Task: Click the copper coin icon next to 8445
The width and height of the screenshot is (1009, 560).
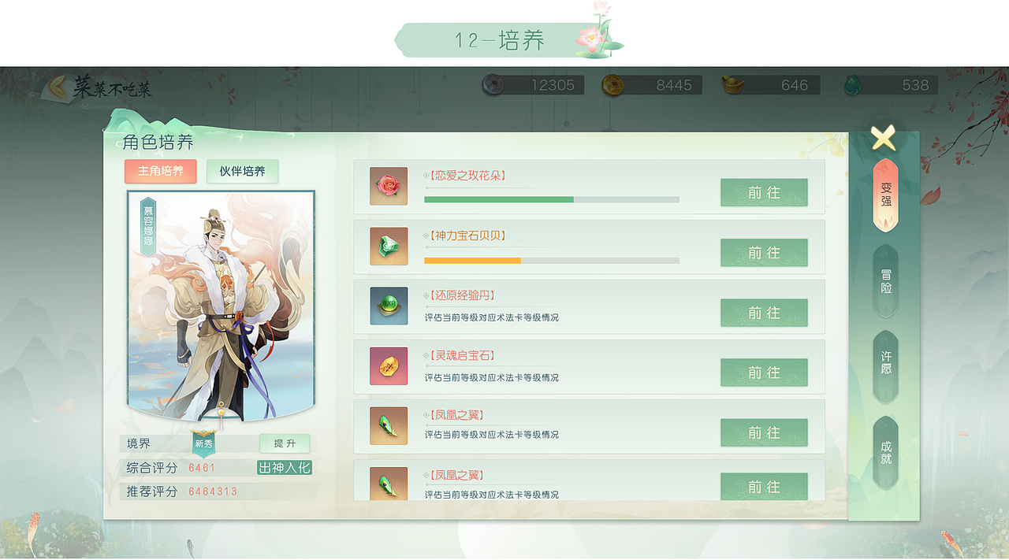Action: [612, 85]
